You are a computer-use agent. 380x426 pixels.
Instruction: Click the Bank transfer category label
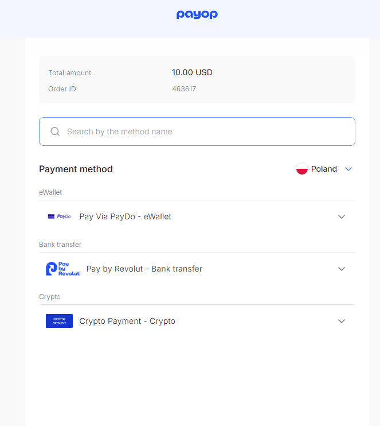60,244
